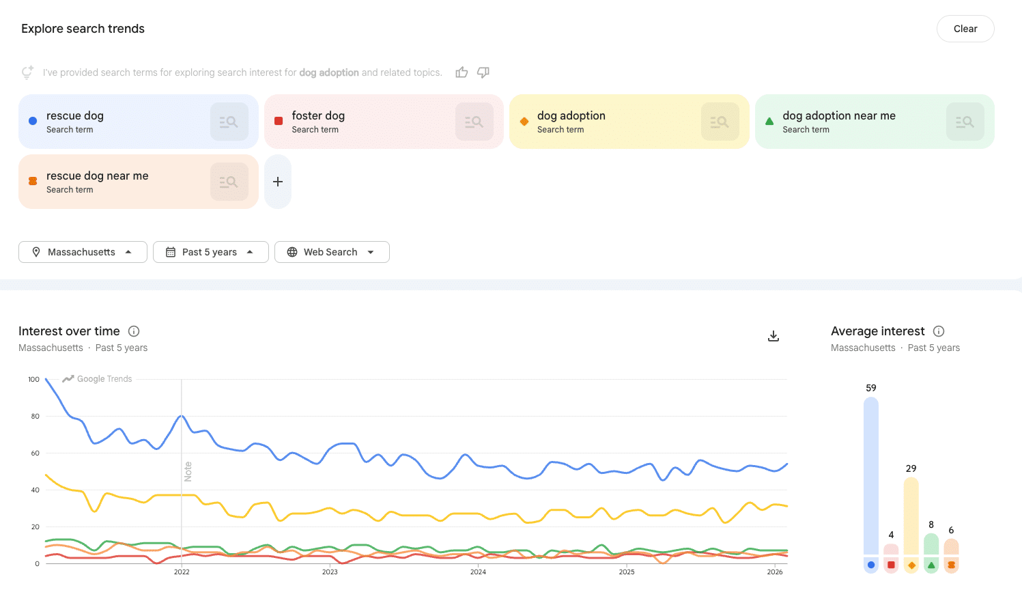Select the explore icon on dog adoption near me
The width and height of the screenshot is (1022, 603).
pos(965,121)
